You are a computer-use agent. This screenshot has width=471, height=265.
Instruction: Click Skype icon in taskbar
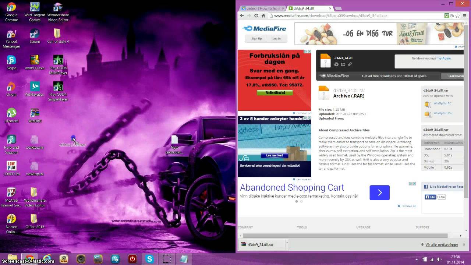pos(149,259)
